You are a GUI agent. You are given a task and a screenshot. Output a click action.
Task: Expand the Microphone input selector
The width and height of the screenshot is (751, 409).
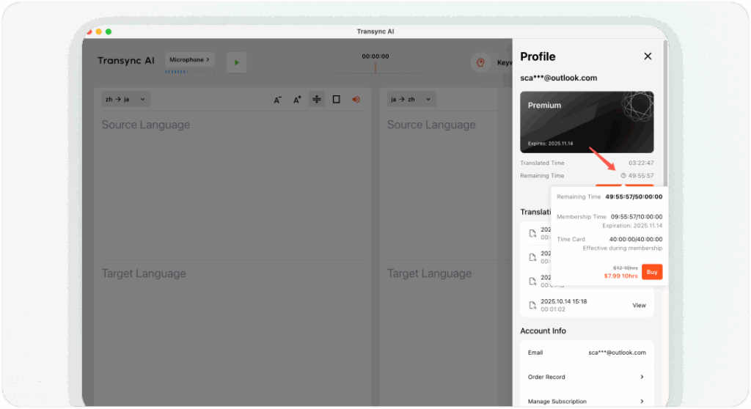tap(189, 59)
